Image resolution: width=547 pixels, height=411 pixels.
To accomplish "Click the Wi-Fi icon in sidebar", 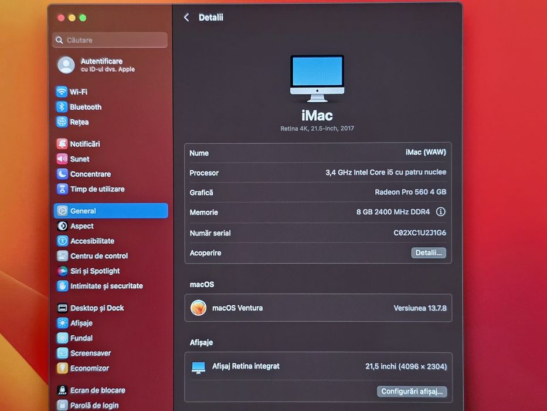I will (x=62, y=92).
